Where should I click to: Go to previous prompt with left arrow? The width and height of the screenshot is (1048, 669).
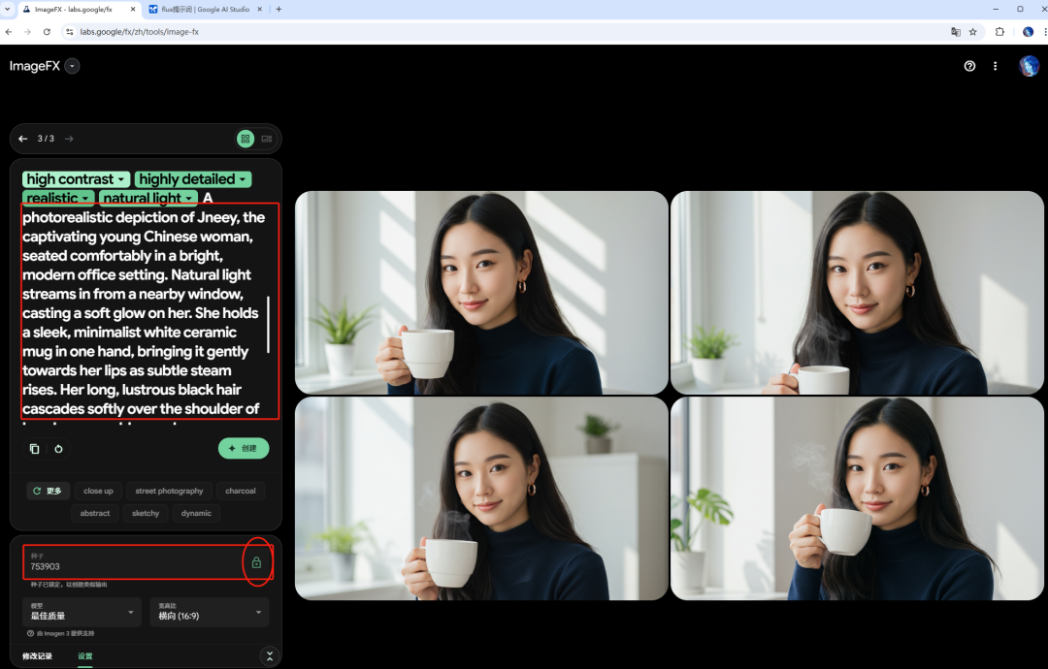point(23,139)
